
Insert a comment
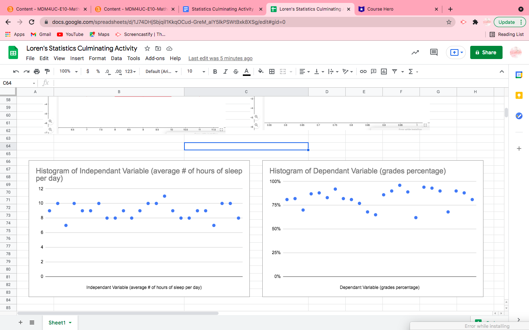pos(373,71)
